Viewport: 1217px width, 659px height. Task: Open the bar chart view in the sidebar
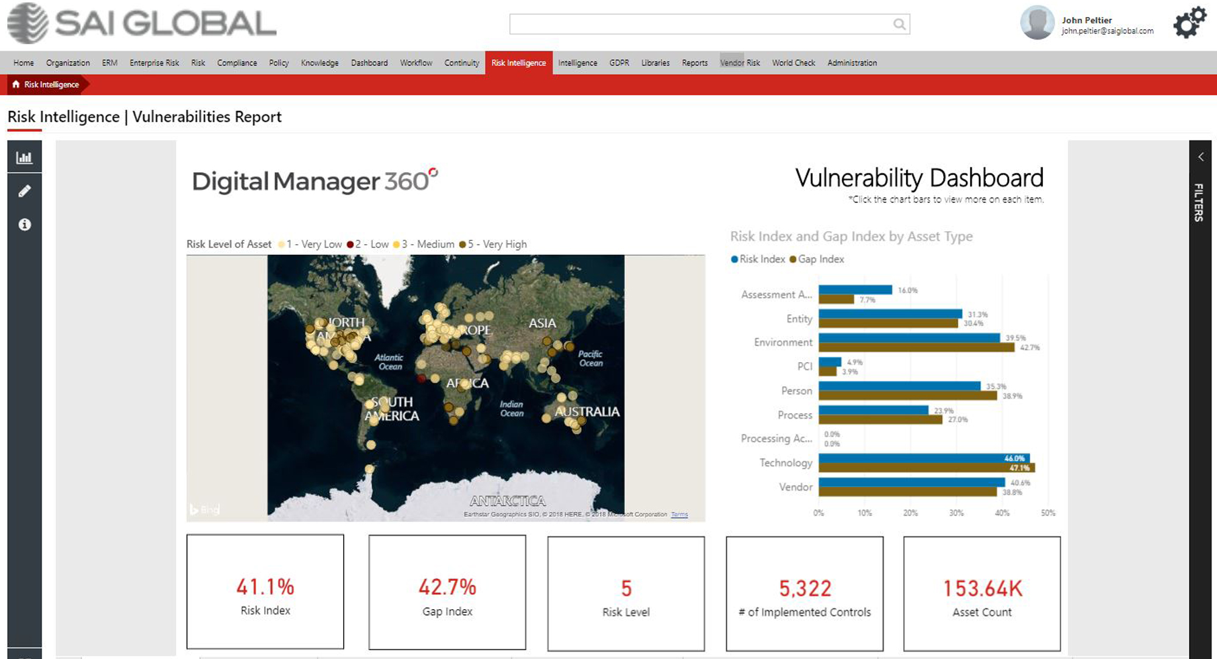(x=24, y=156)
